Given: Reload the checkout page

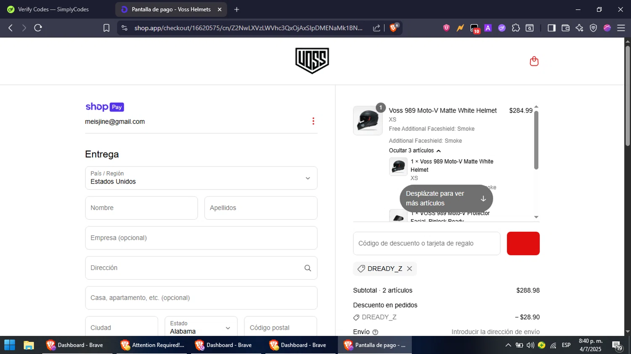Looking at the screenshot, I should (x=38, y=28).
